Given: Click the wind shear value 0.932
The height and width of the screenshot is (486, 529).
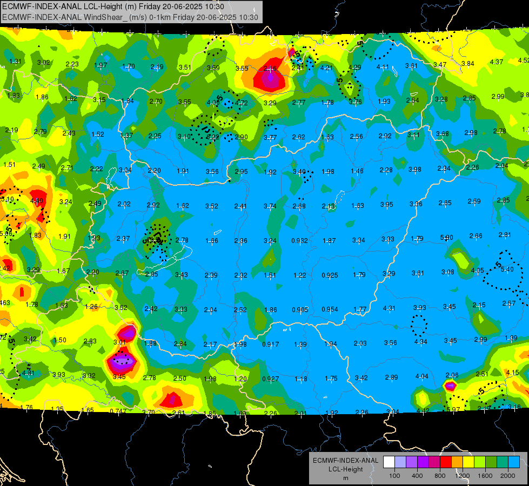Looking at the screenshot, I should pyautogui.click(x=299, y=240).
